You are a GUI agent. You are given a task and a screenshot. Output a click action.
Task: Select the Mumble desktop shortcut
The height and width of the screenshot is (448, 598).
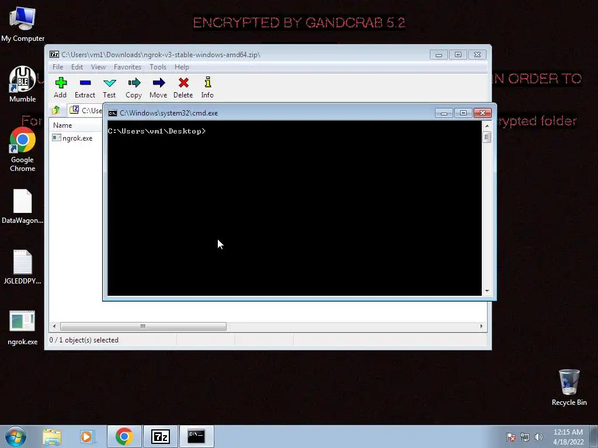[23, 84]
